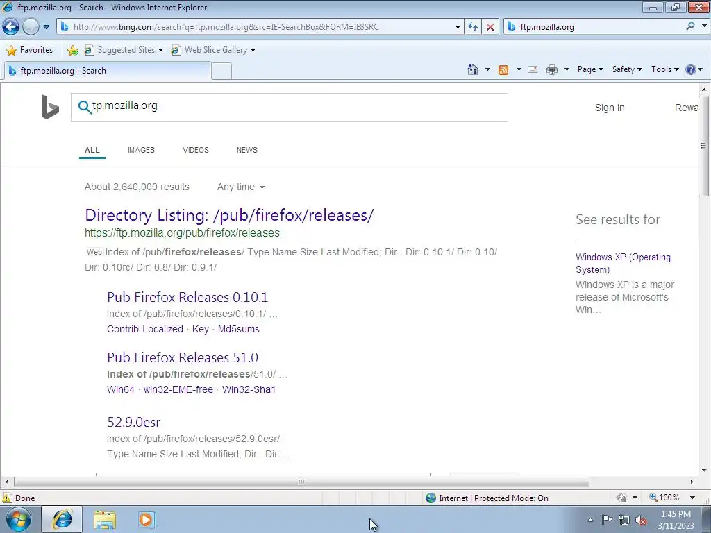Stop loading with the red X button
The image size is (711, 533).
(x=490, y=27)
